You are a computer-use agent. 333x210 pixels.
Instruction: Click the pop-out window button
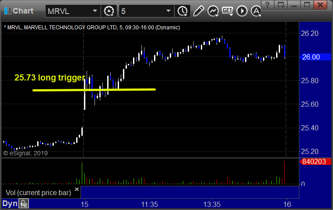281,5
